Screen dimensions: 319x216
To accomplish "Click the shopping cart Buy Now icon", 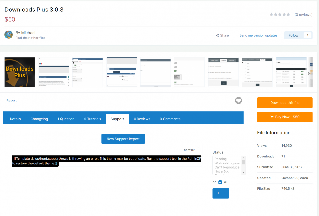I will 272,117.
